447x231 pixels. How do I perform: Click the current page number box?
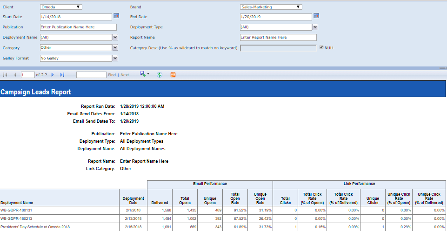click(x=27, y=75)
